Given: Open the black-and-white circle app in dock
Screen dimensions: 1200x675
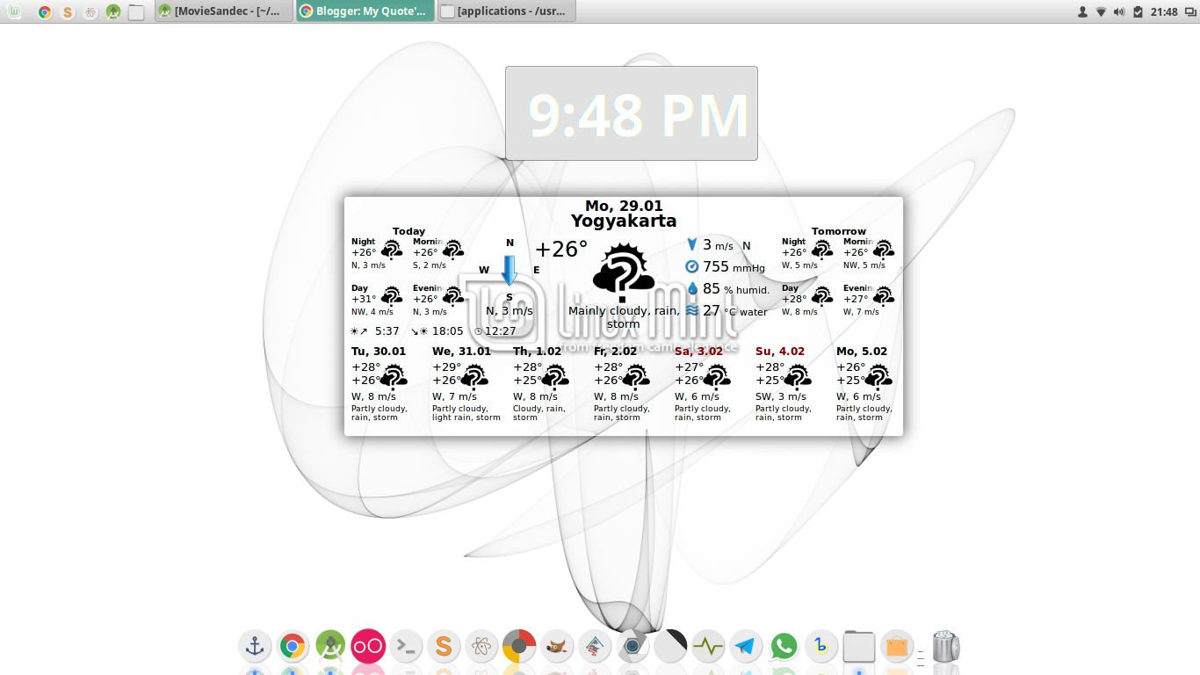Looking at the screenshot, I should (x=670, y=647).
